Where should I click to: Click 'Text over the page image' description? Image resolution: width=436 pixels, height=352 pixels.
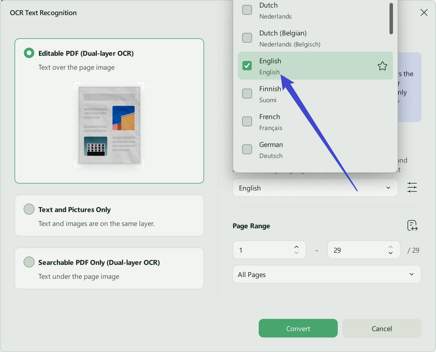(x=76, y=67)
